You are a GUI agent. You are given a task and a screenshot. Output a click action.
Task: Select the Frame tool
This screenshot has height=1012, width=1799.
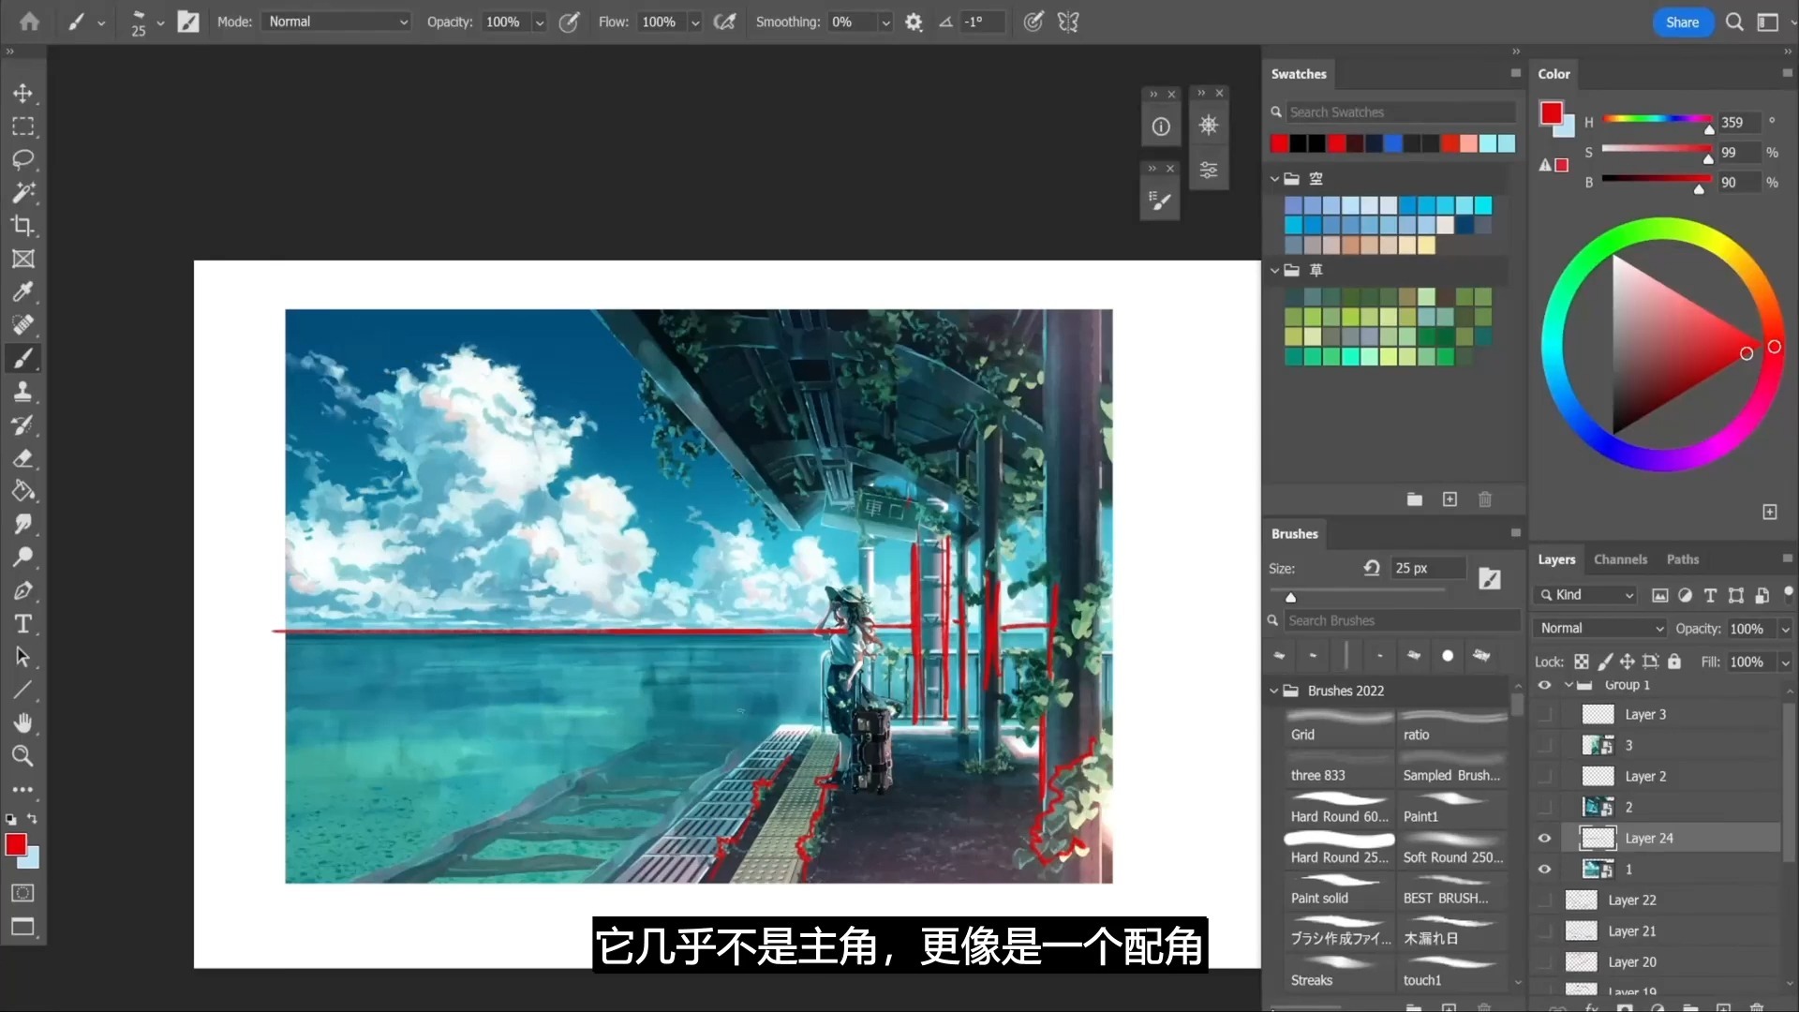(x=22, y=259)
